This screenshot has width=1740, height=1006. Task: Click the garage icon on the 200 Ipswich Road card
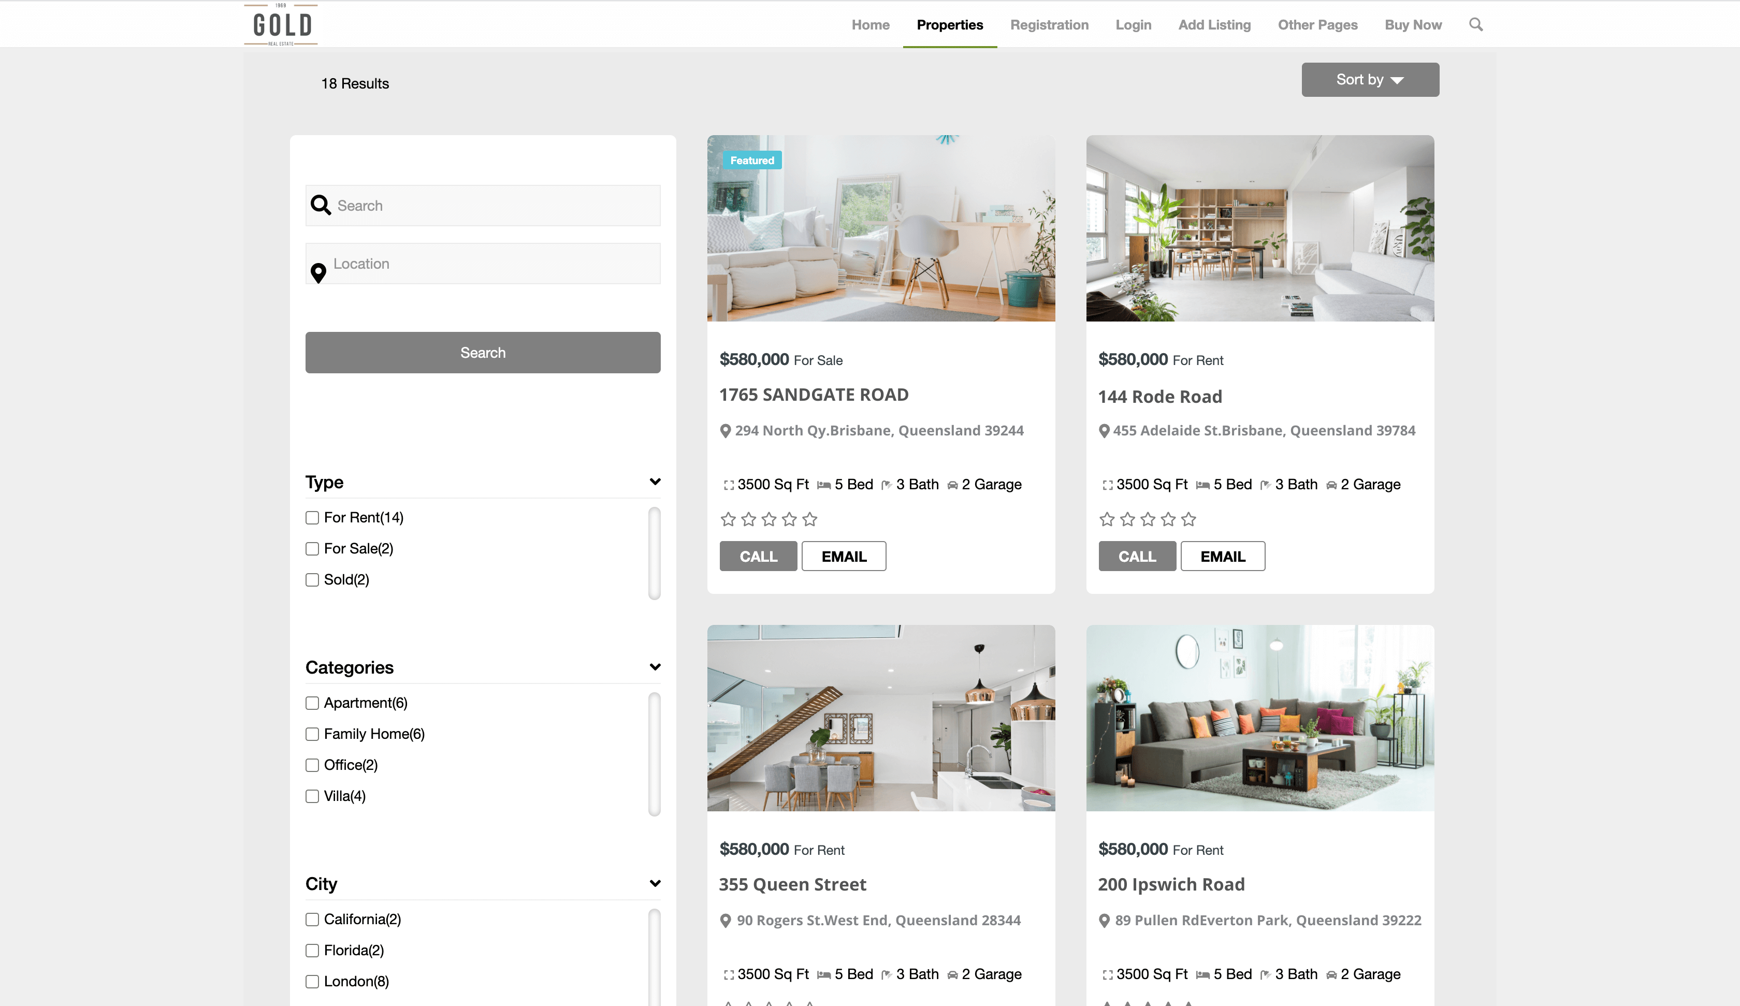pos(1331,975)
